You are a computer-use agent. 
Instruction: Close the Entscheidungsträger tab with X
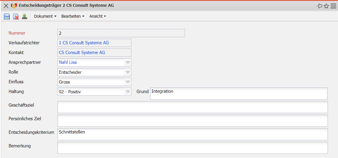[x=6, y=6]
